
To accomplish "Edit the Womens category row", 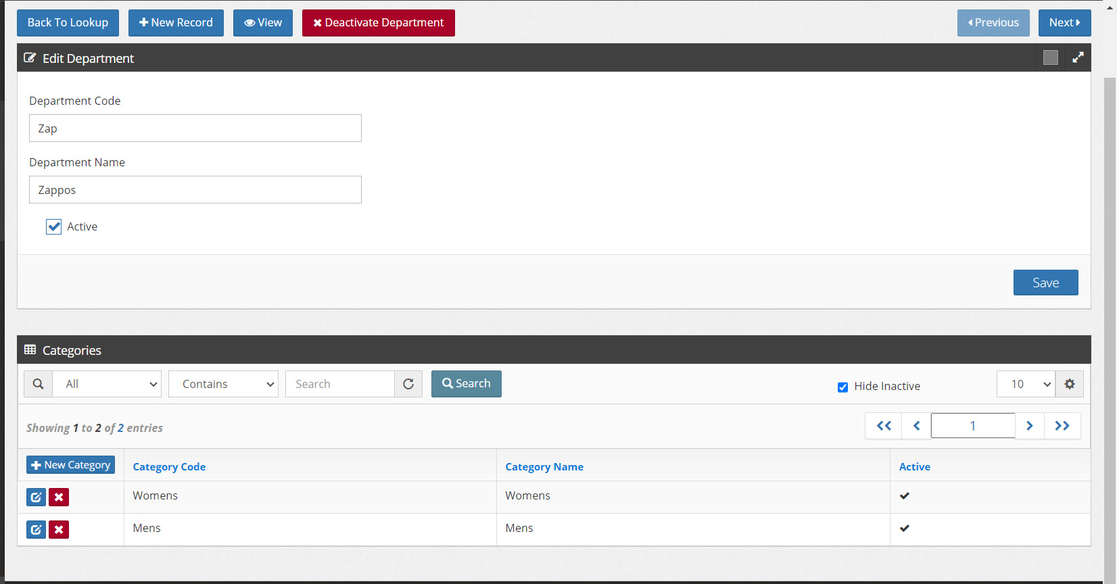I will (37, 497).
